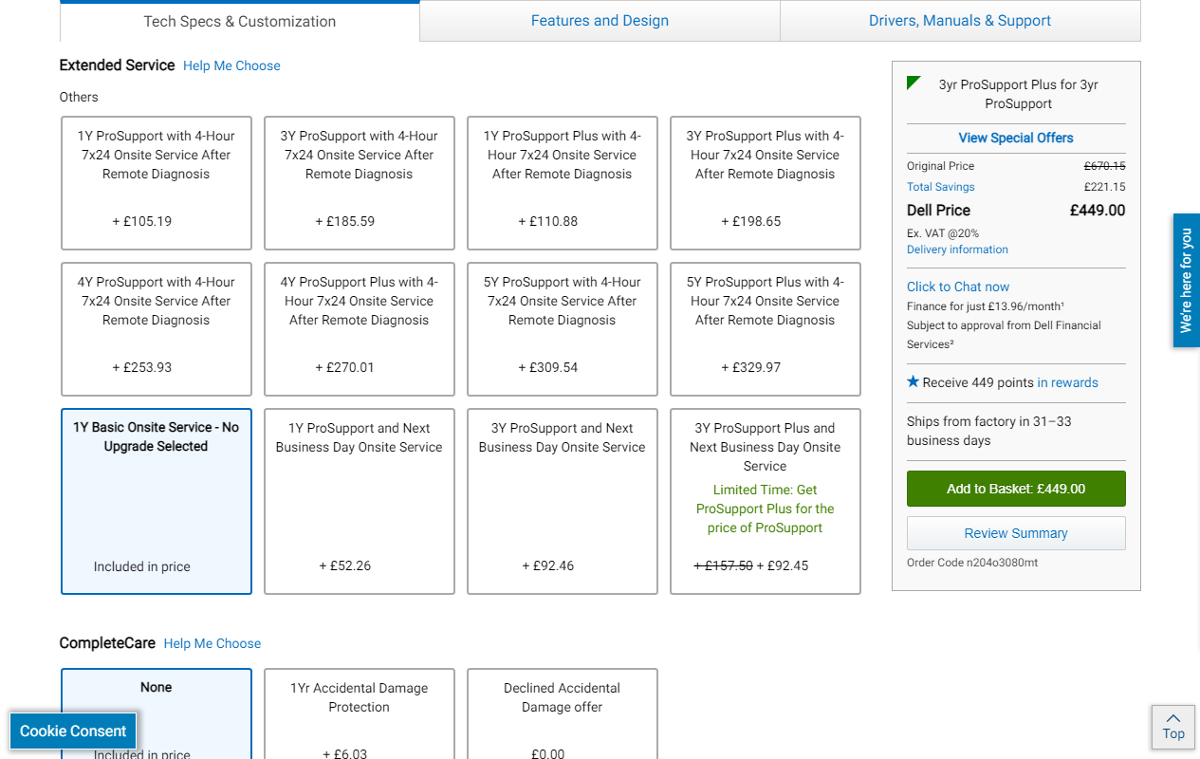
Task: Open the Cookie Consent button
Action: (x=73, y=731)
